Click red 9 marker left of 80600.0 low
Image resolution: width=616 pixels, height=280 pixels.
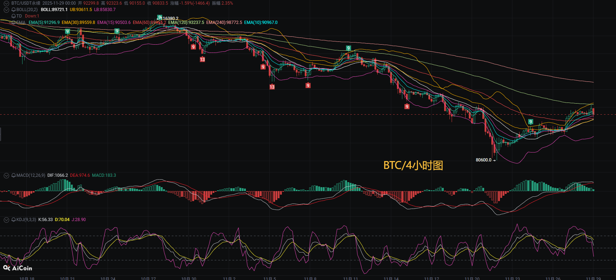407,106
